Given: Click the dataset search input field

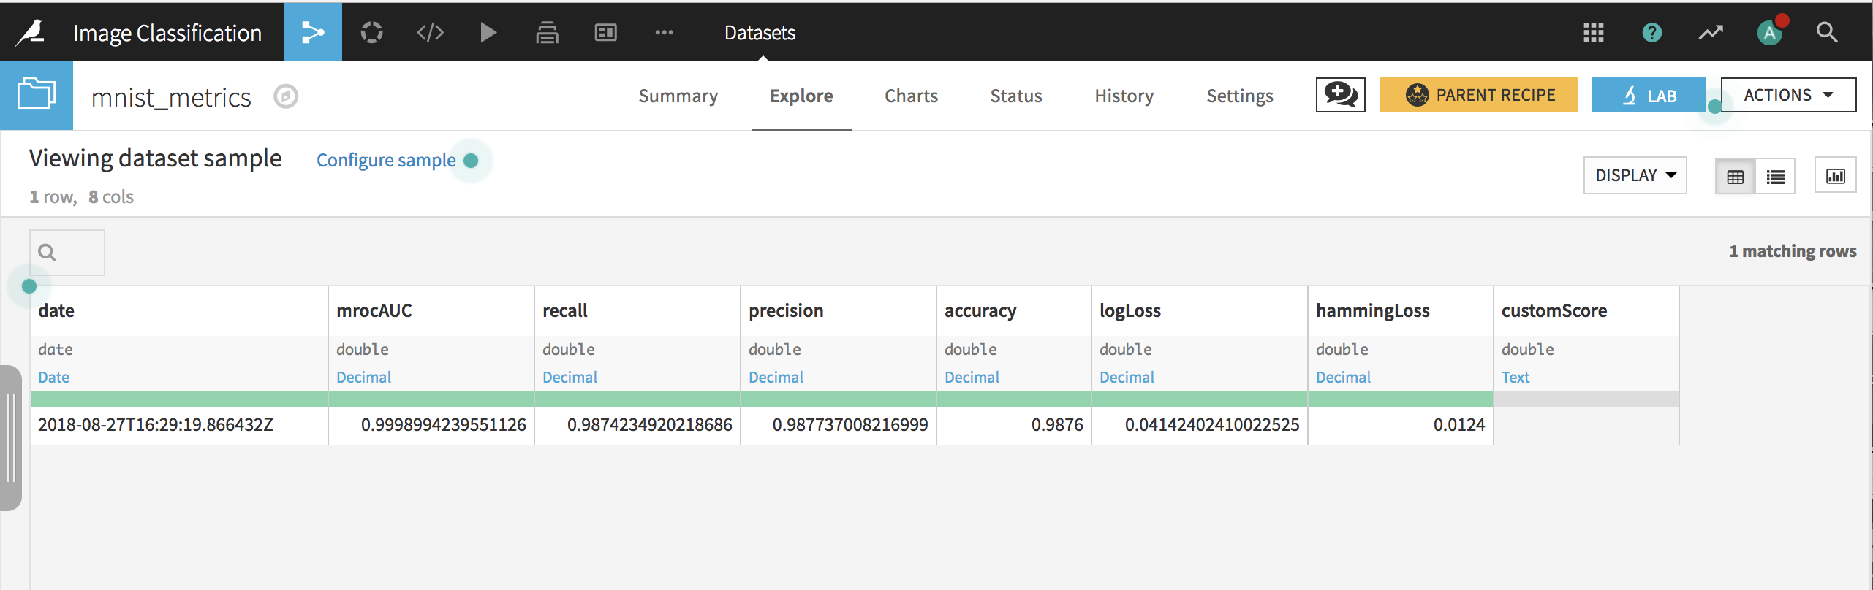Looking at the screenshot, I should pos(67,253).
